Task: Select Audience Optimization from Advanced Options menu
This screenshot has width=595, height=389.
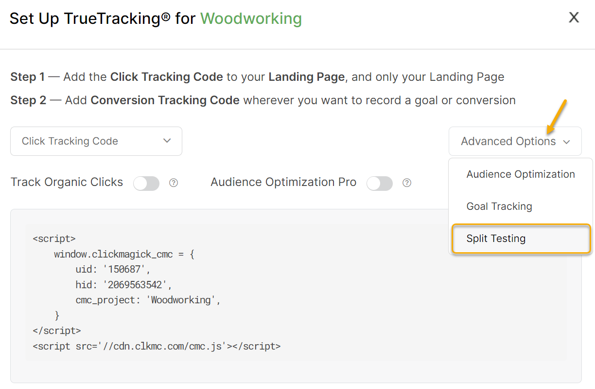Action: coord(520,174)
